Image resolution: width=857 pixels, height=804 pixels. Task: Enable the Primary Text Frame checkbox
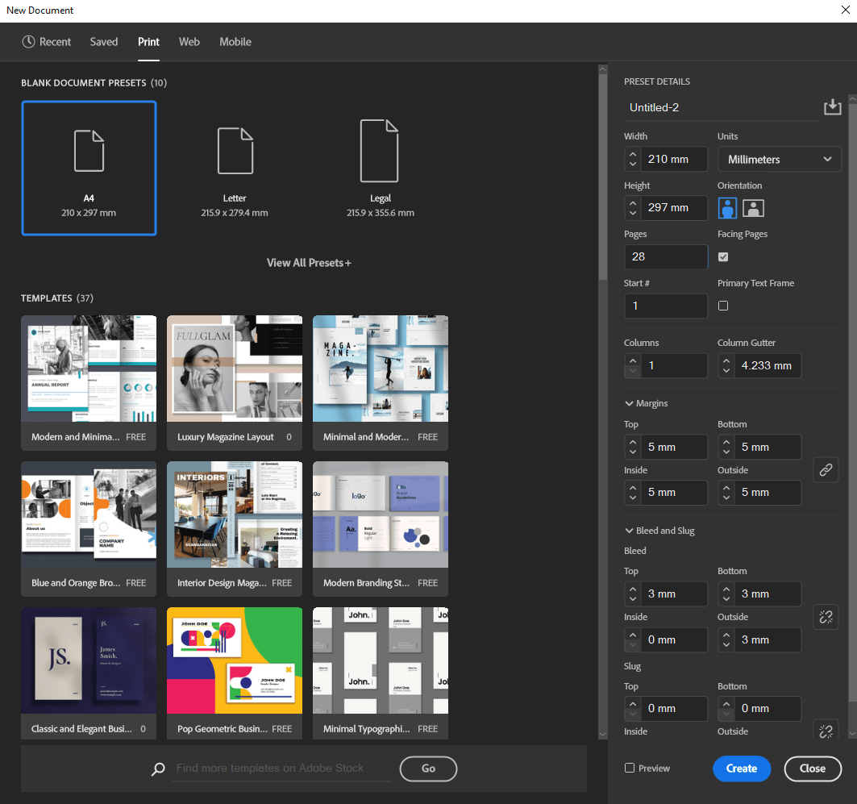click(x=723, y=306)
